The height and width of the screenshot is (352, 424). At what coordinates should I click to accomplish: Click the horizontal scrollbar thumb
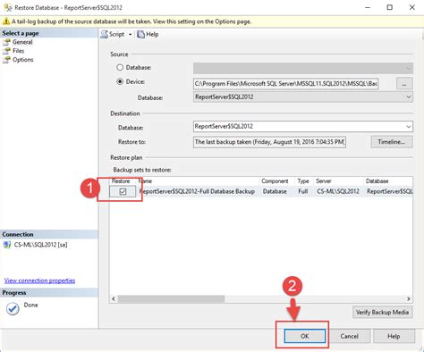[171, 298]
